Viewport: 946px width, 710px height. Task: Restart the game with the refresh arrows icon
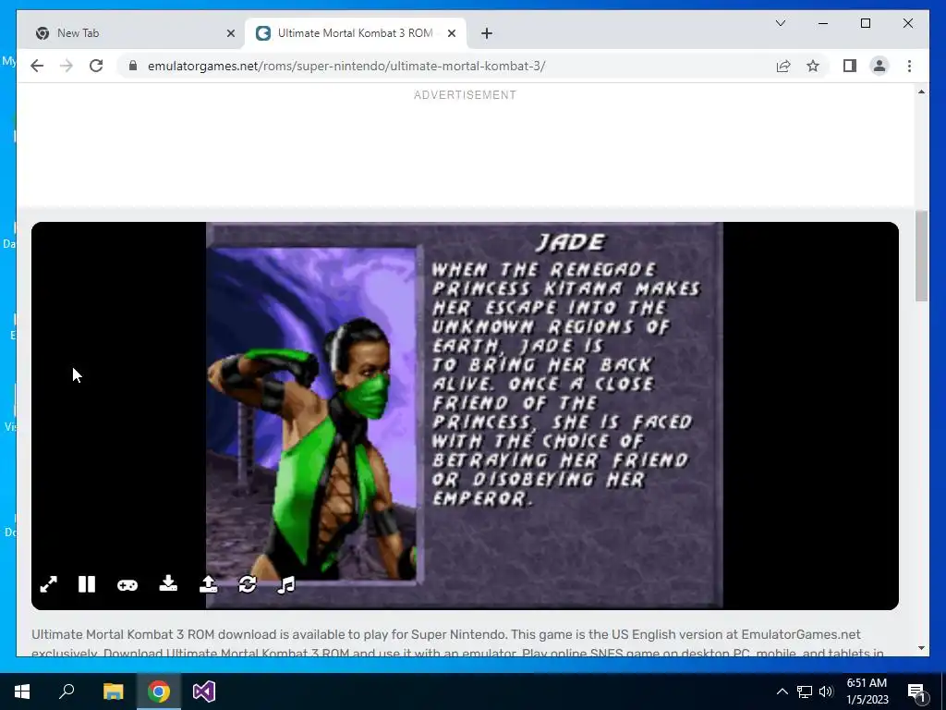tap(248, 584)
